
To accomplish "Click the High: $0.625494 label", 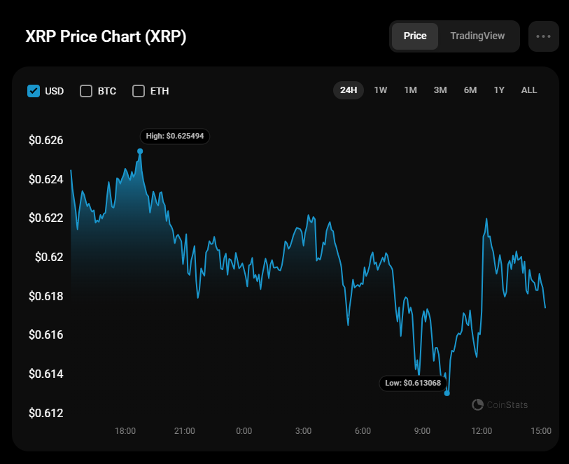I will [x=175, y=136].
